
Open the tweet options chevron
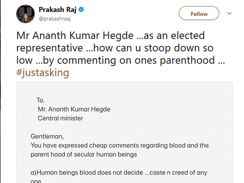(229, 13)
